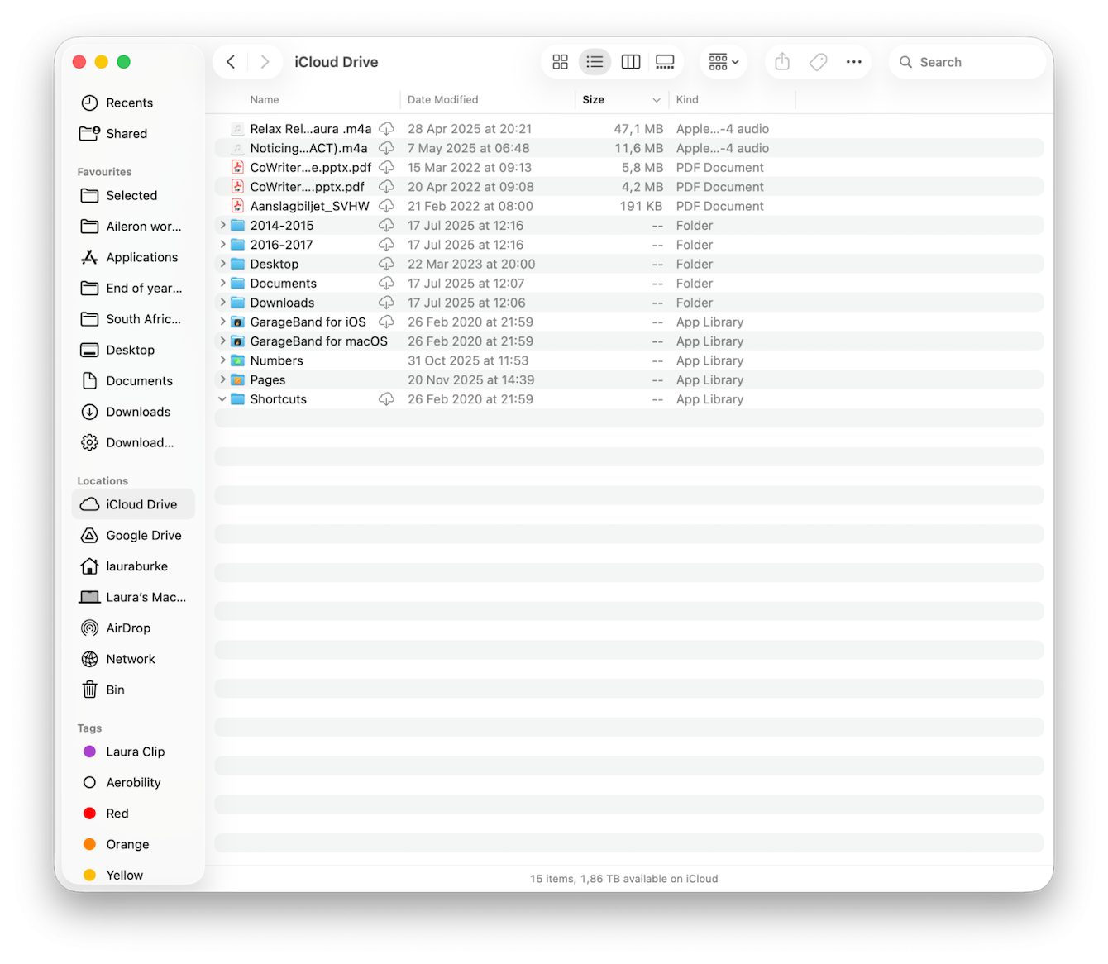Collapse the Shortcuts folder
This screenshot has height=964, width=1108.
222,398
